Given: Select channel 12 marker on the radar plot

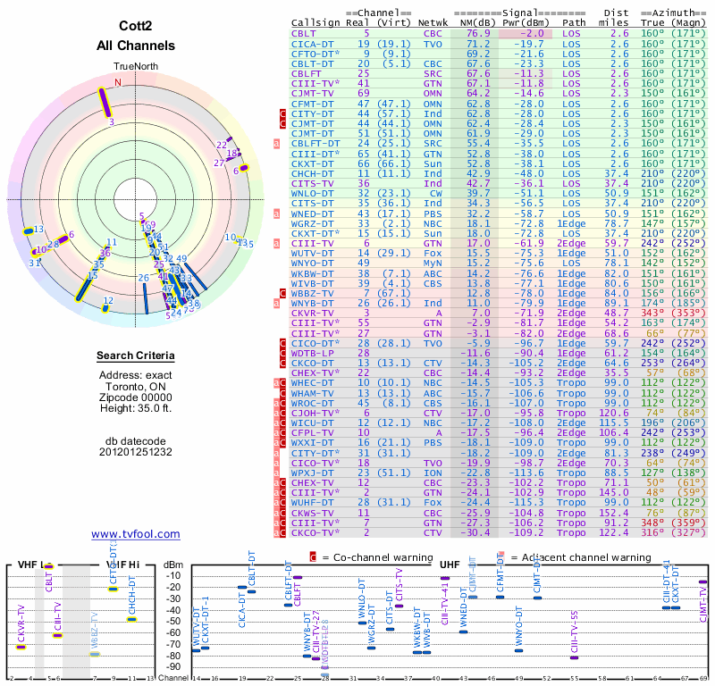Looking at the screenshot, I should 105,308.
